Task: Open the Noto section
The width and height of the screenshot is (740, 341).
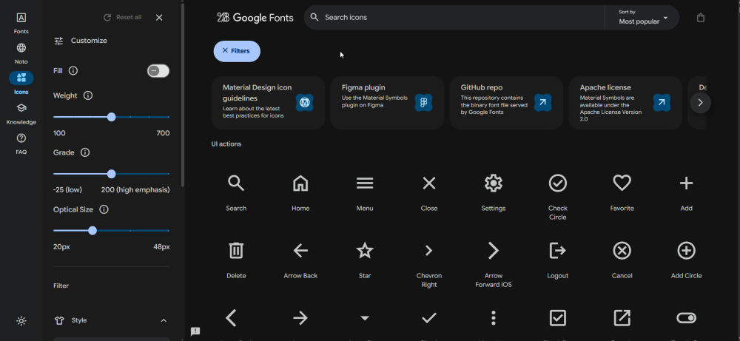Action: [x=21, y=53]
